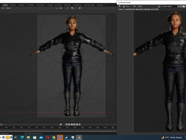
Task: Click frame 100 on the timeline ruler
Action: coord(52,128)
